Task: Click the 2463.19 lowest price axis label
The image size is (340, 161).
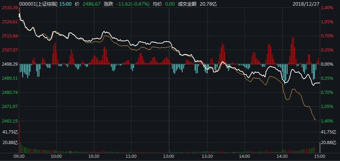Action: 9,121
